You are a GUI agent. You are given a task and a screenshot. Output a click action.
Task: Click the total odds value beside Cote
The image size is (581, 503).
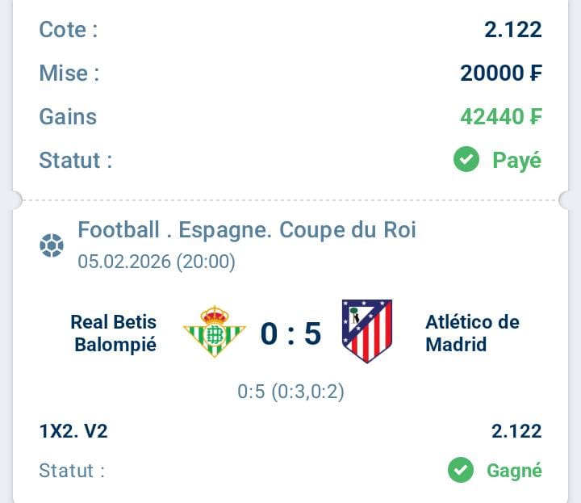[513, 31]
